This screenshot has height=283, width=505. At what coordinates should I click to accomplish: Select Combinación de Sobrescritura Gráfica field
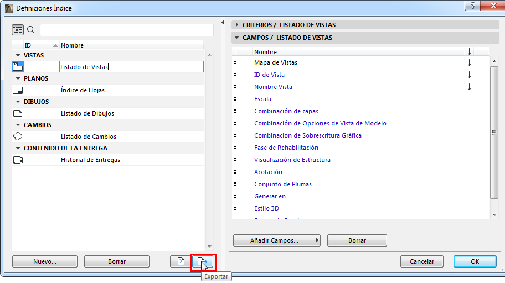pos(308,136)
